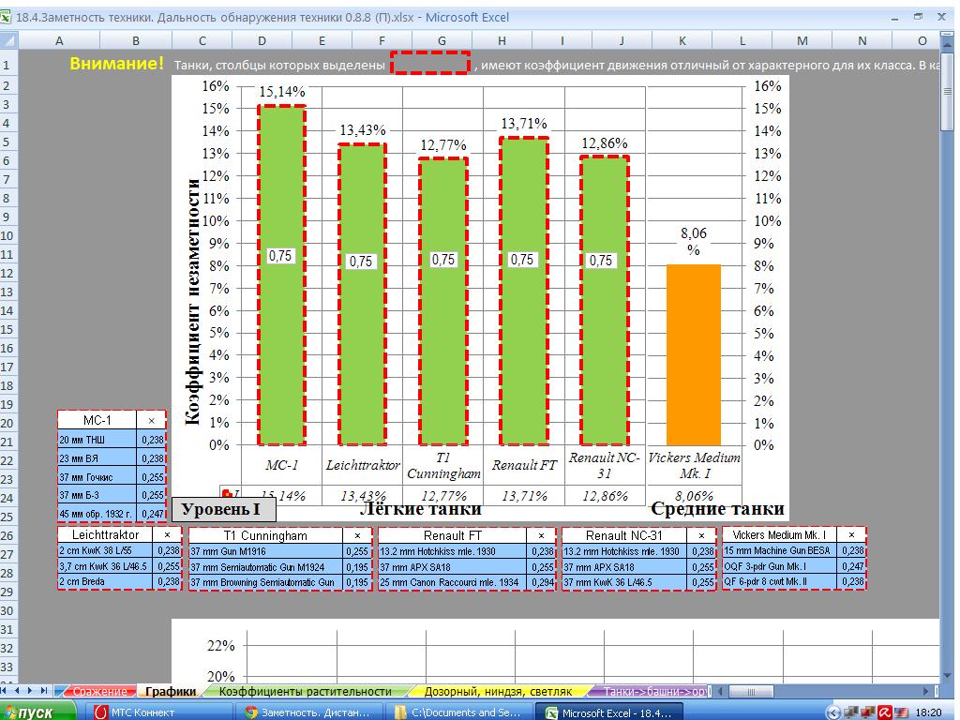Image resolution: width=960 pixels, height=720 pixels.
Task: Click the small red legend key icon in chart data table
Action: pyautogui.click(x=227, y=494)
